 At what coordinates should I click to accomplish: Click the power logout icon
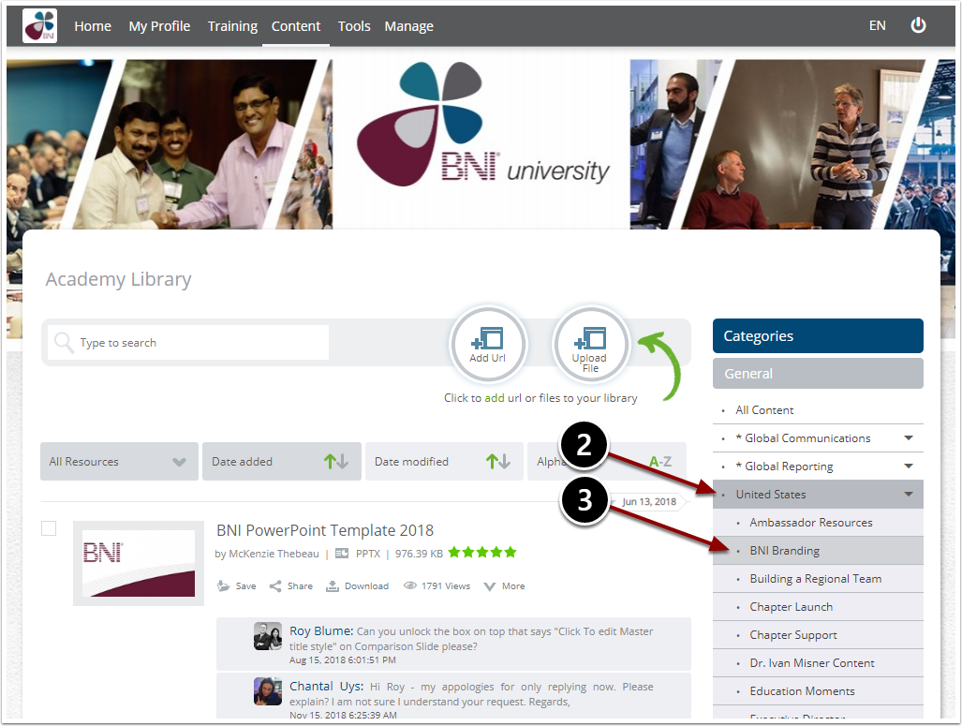point(918,25)
